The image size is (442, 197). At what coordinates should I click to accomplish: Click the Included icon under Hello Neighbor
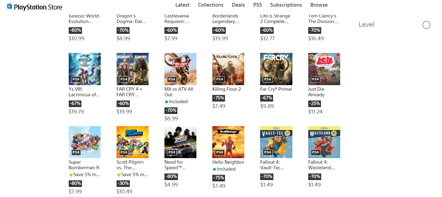point(214,169)
